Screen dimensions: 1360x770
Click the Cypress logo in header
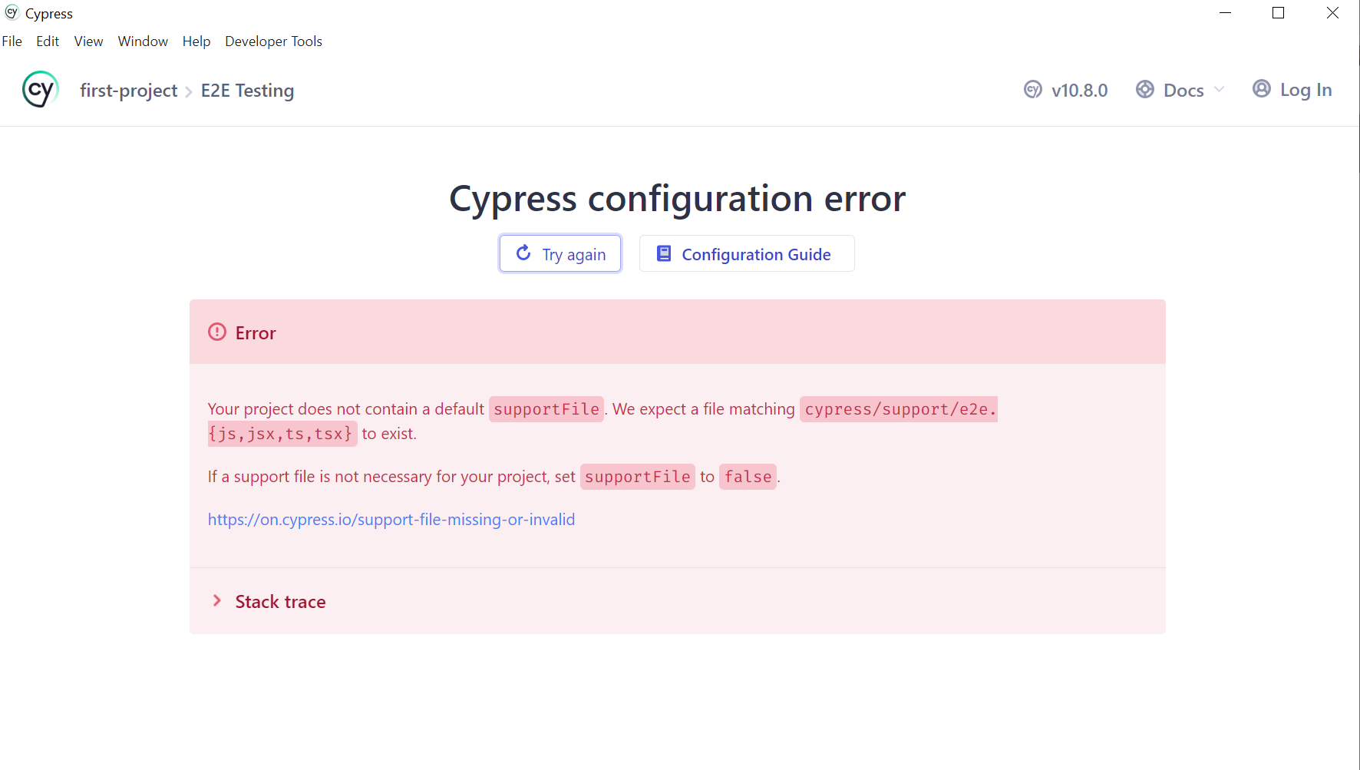point(41,90)
